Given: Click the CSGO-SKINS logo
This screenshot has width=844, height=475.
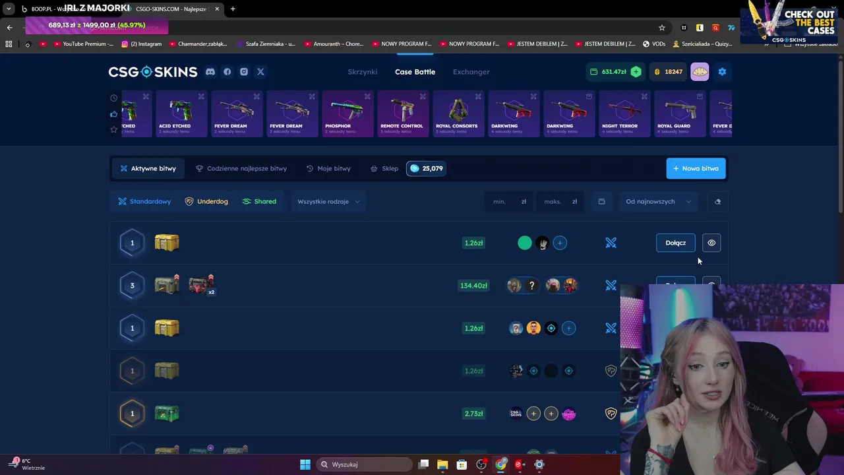Looking at the screenshot, I should click(x=153, y=72).
